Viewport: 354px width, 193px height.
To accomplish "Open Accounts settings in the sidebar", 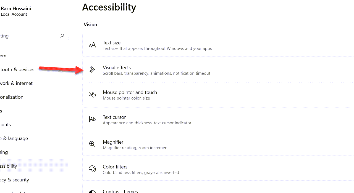I will [6, 125].
